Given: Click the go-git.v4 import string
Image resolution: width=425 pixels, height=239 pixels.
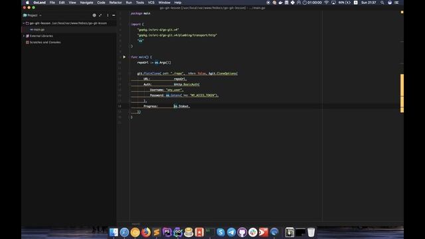Looking at the screenshot, I should [x=158, y=30].
